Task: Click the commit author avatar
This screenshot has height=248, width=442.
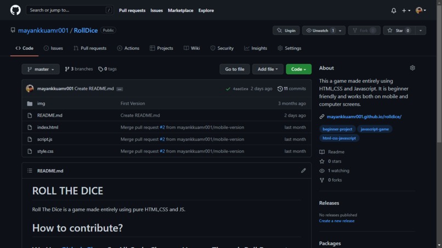Action: [x=30, y=88]
